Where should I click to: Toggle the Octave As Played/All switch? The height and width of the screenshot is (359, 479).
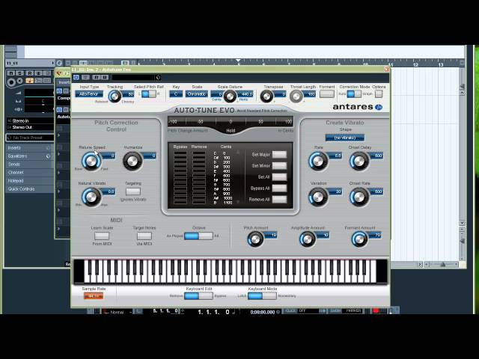(x=198, y=236)
